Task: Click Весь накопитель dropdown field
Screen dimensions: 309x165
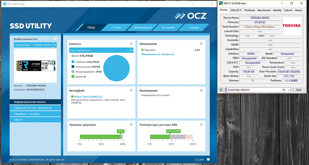Action: [x=101, y=50]
